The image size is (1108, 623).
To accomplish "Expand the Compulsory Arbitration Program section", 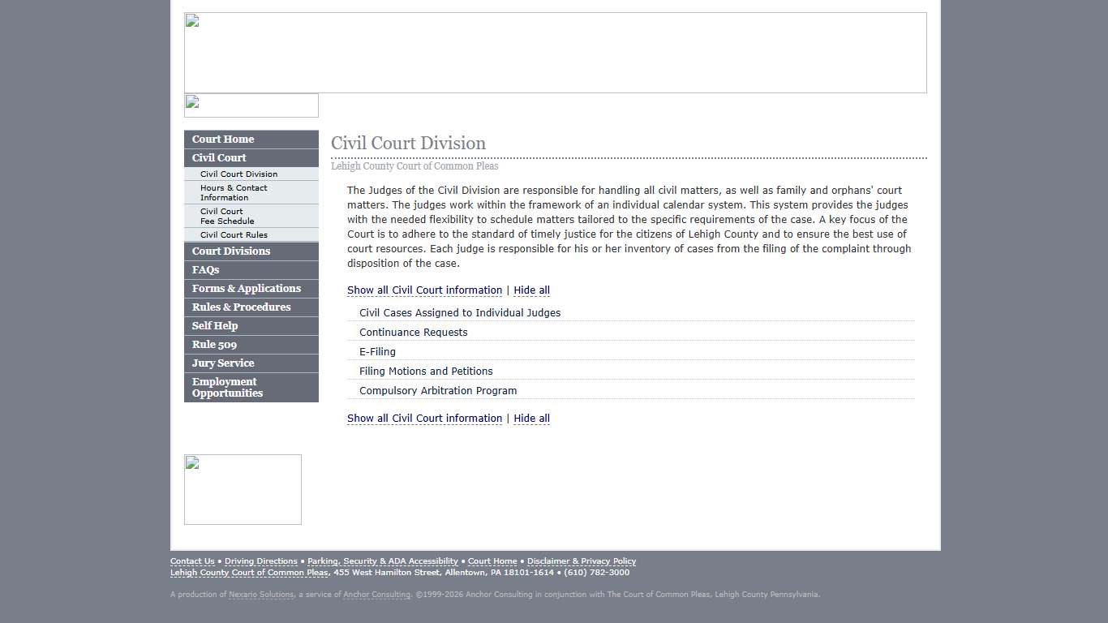I will tap(437, 390).
